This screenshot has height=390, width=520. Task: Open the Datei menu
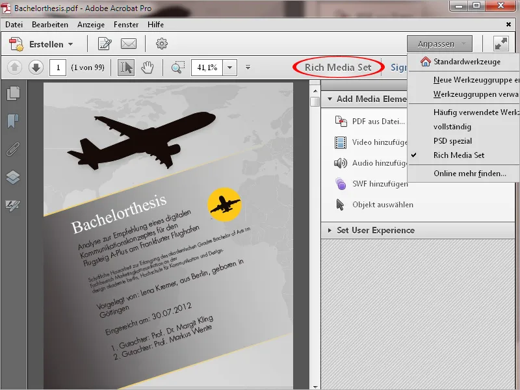14,25
